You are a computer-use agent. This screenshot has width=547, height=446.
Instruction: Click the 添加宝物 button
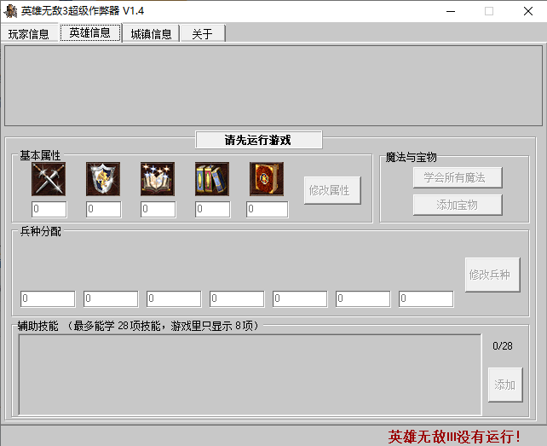[x=458, y=205]
